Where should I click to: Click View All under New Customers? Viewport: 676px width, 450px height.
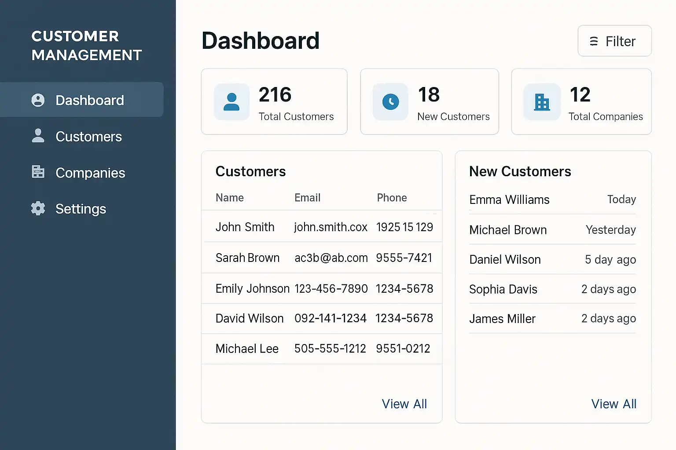point(614,404)
